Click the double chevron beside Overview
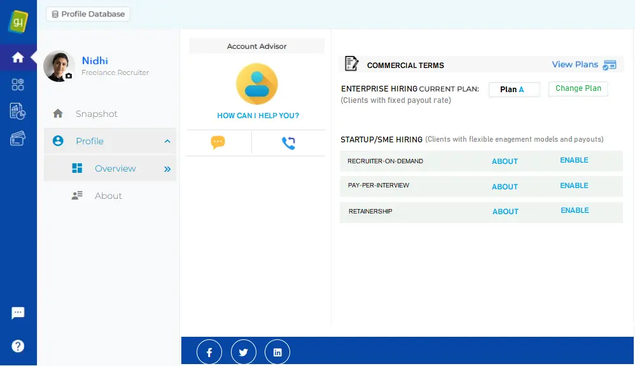 tap(167, 169)
